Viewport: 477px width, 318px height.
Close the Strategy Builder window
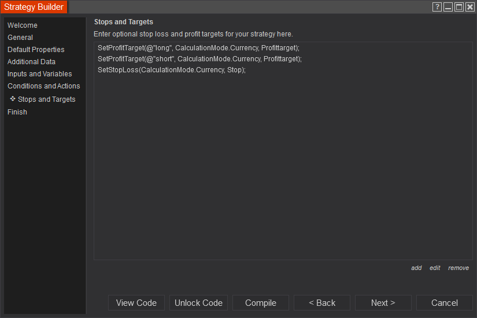pos(470,7)
